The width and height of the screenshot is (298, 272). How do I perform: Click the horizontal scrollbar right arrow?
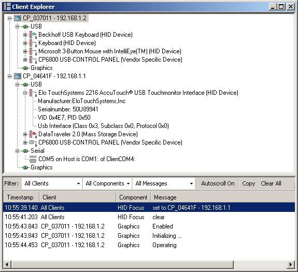pyautogui.click(x=290, y=264)
